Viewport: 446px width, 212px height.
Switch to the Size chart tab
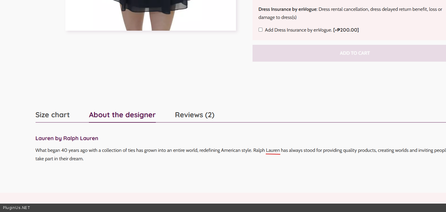tap(52, 115)
